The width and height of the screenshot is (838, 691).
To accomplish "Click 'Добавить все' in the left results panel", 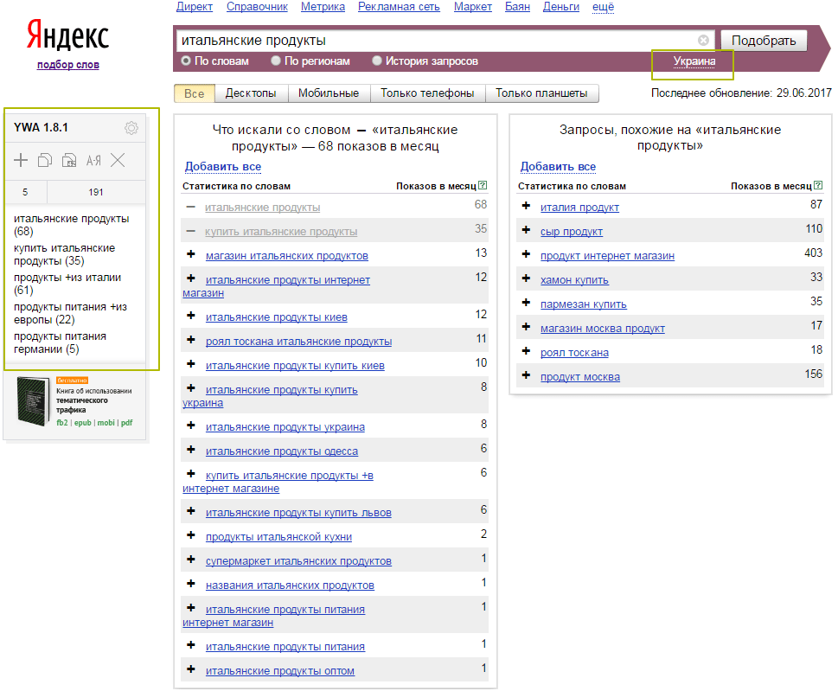I will [x=223, y=167].
